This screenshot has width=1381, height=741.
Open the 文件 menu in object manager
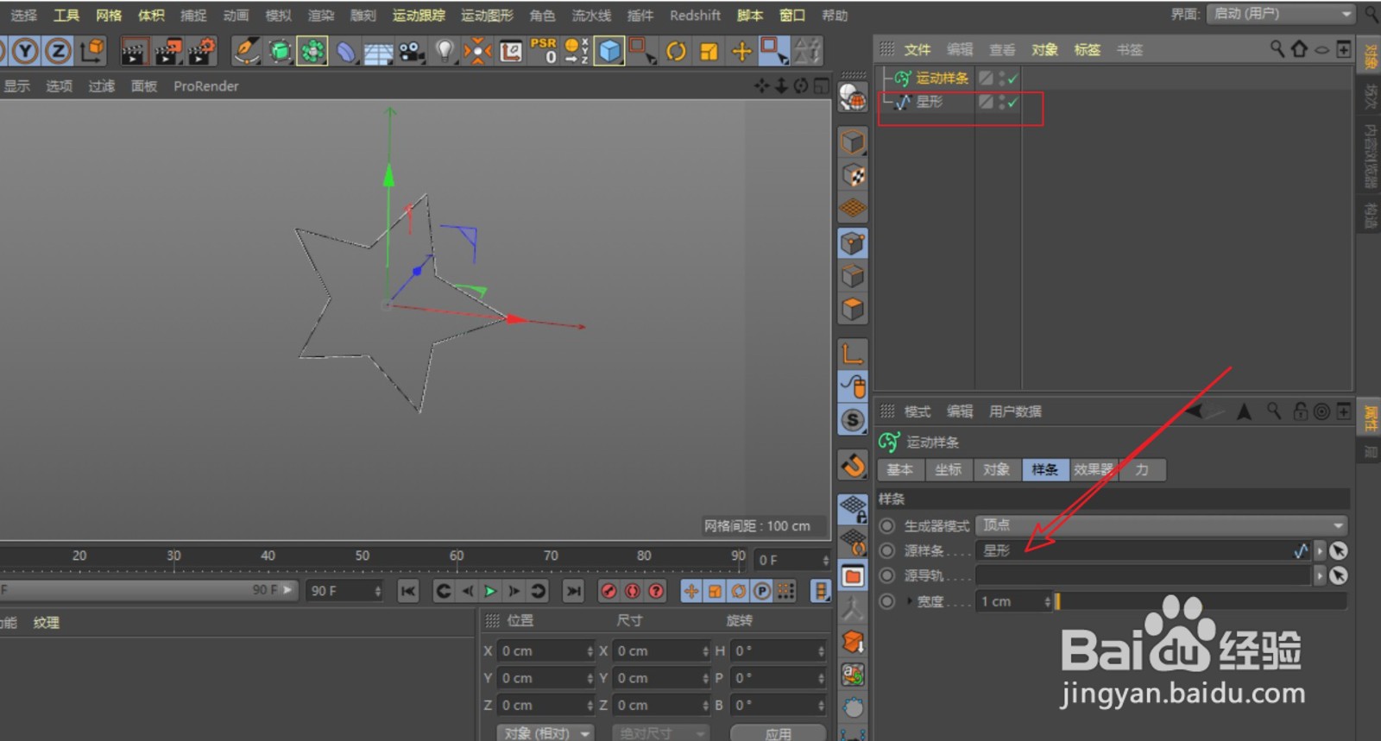click(x=918, y=50)
